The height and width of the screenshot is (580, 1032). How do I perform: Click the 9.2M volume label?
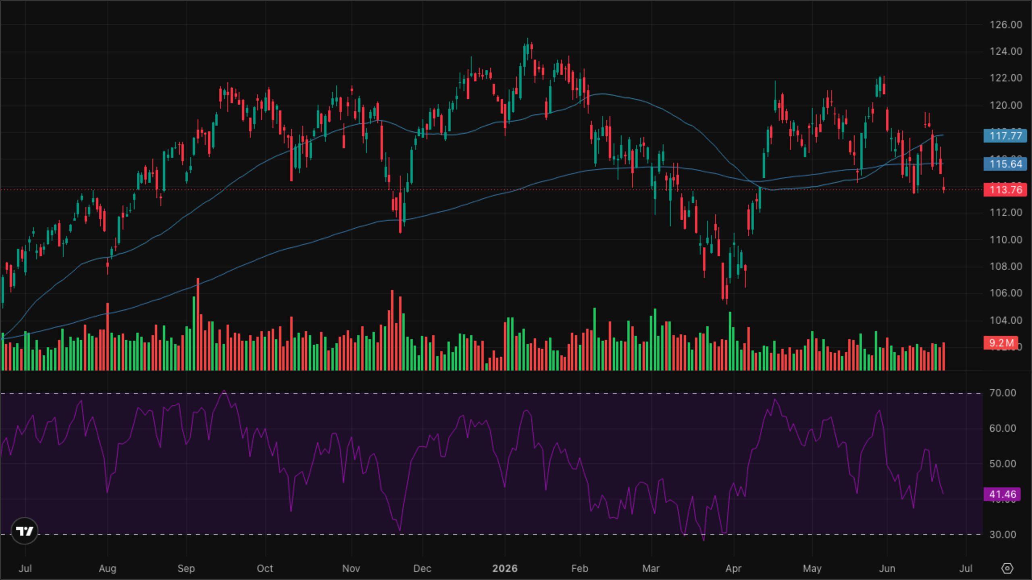1001,343
